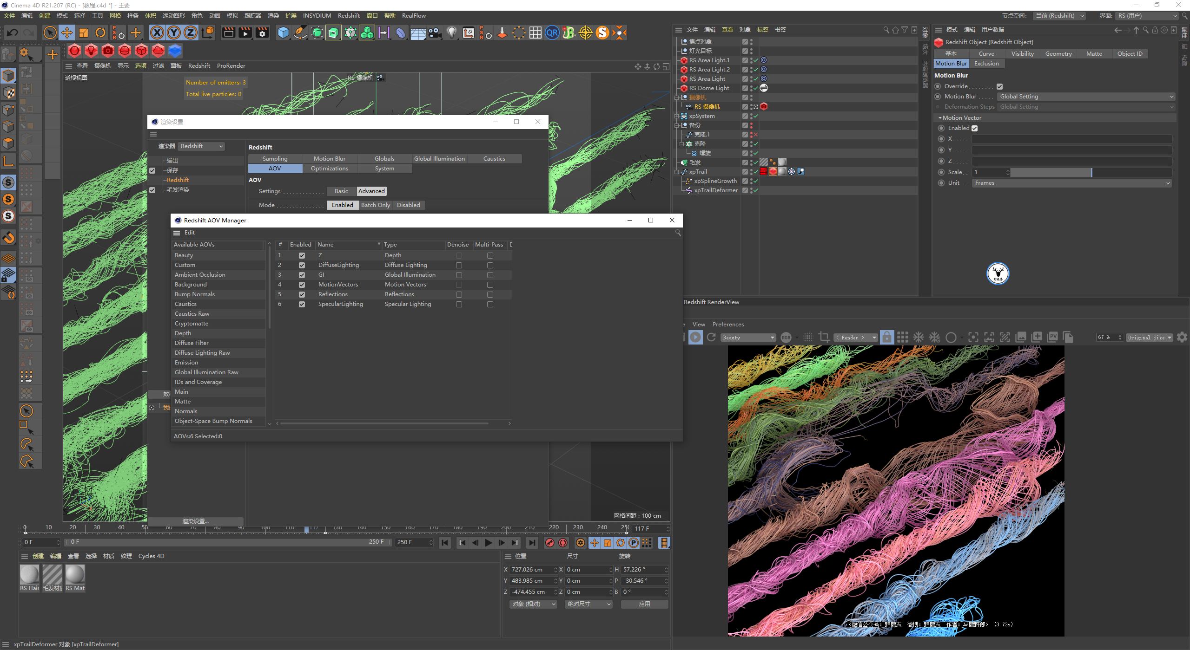Viewport: 1190px width, 650px height.
Task: Toggle the lock icon in RenderView toolbar
Action: tap(887, 338)
